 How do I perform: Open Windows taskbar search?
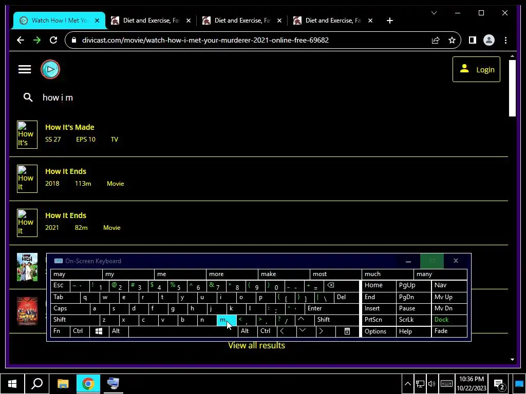(x=37, y=384)
